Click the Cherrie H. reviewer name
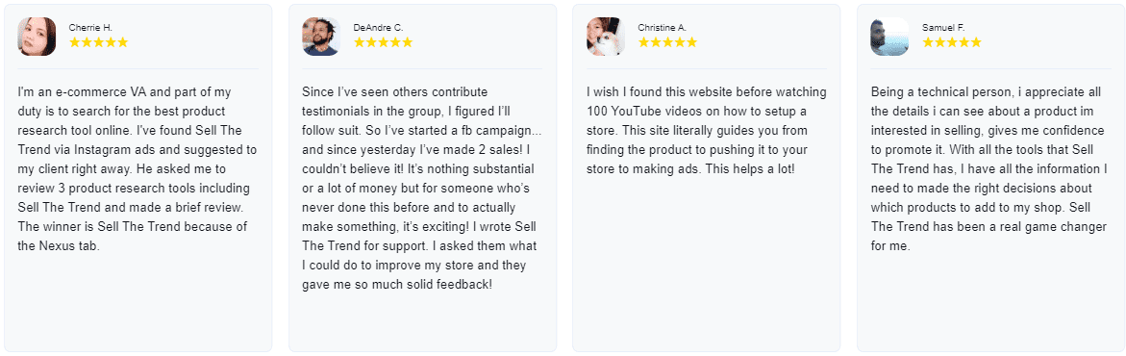 pos(90,27)
